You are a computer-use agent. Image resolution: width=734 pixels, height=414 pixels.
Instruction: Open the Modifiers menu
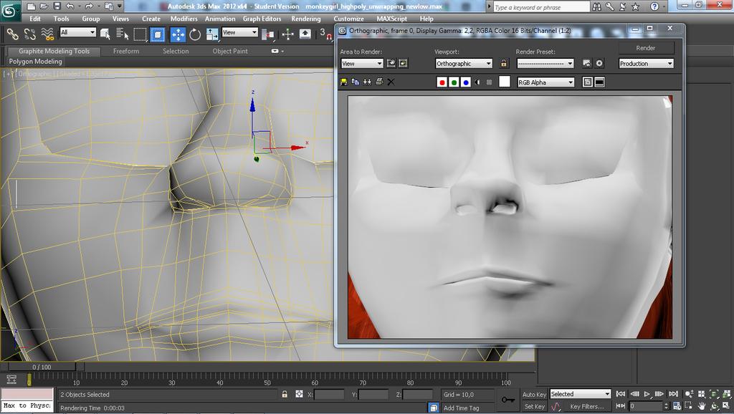[184, 19]
